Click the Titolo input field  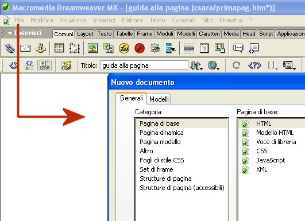point(144,65)
